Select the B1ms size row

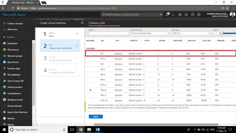[160, 59]
